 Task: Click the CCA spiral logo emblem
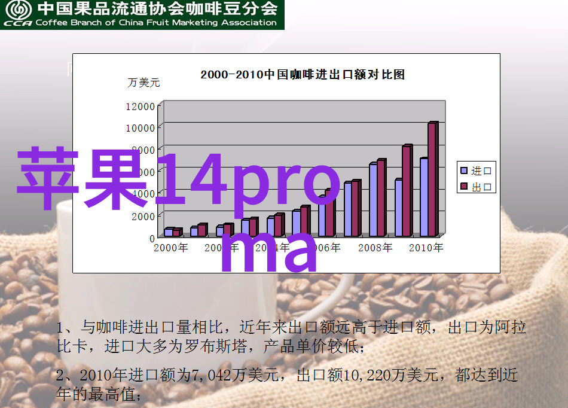click(x=19, y=10)
